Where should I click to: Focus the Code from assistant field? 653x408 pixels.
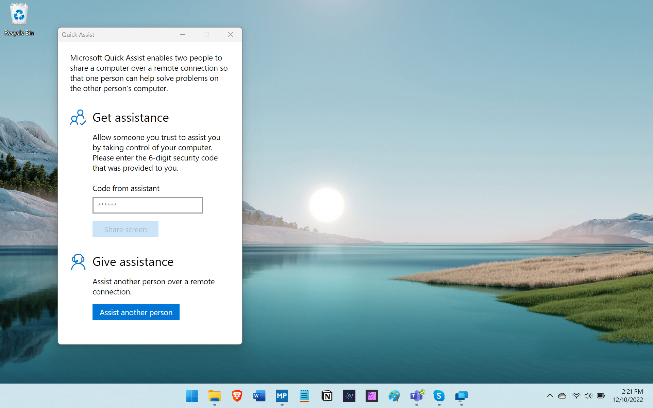tap(147, 205)
